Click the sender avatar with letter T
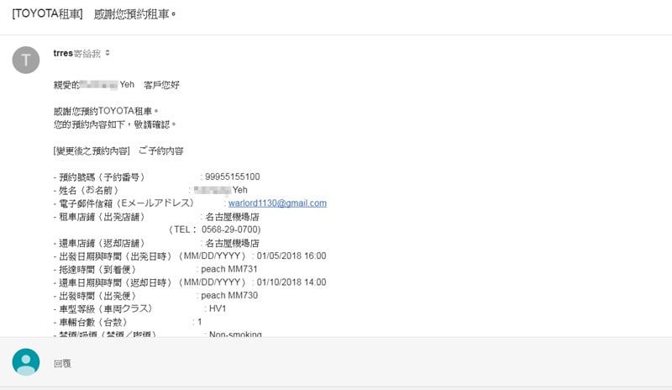This screenshot has width=672, height=390. click(x=26, y=60)
